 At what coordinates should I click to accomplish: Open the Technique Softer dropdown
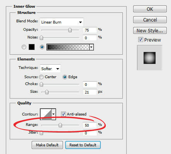(50, 69)
